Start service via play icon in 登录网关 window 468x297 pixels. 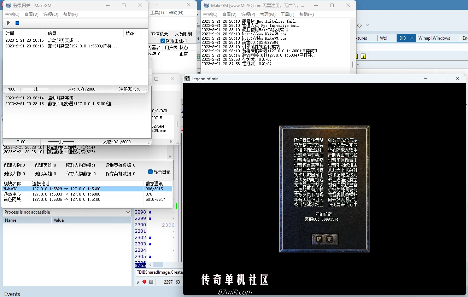(x=8, y=23)
